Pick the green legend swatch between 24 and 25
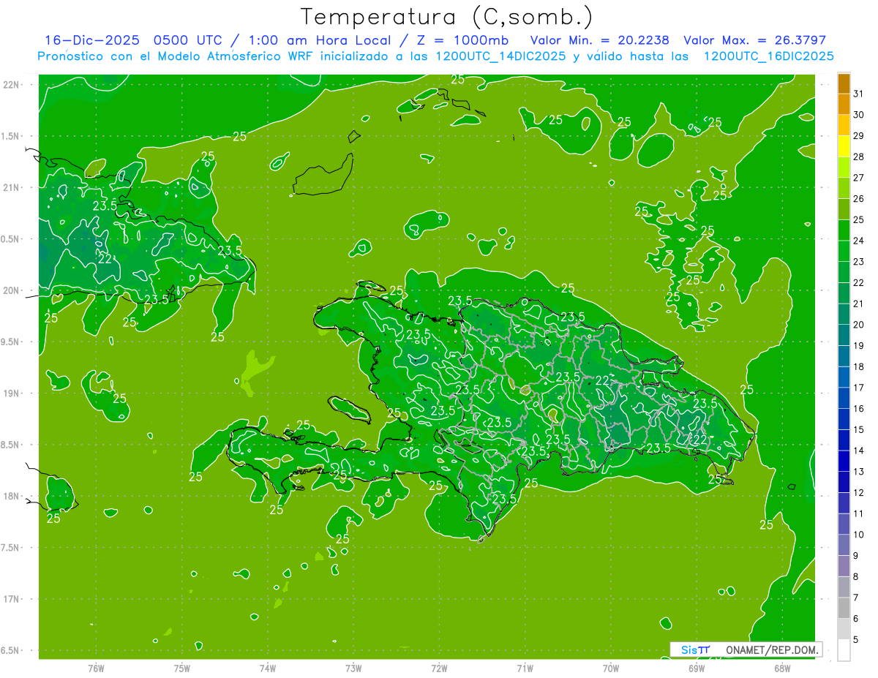878x678 pixels. click(x=844, y=230)
